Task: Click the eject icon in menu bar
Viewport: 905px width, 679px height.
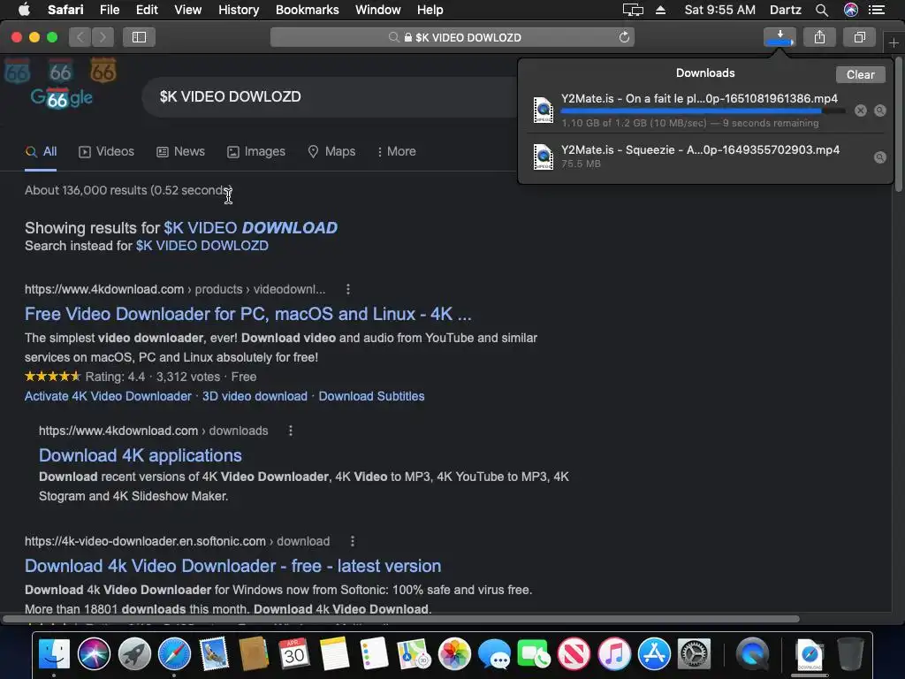Action: pos(661,10)
